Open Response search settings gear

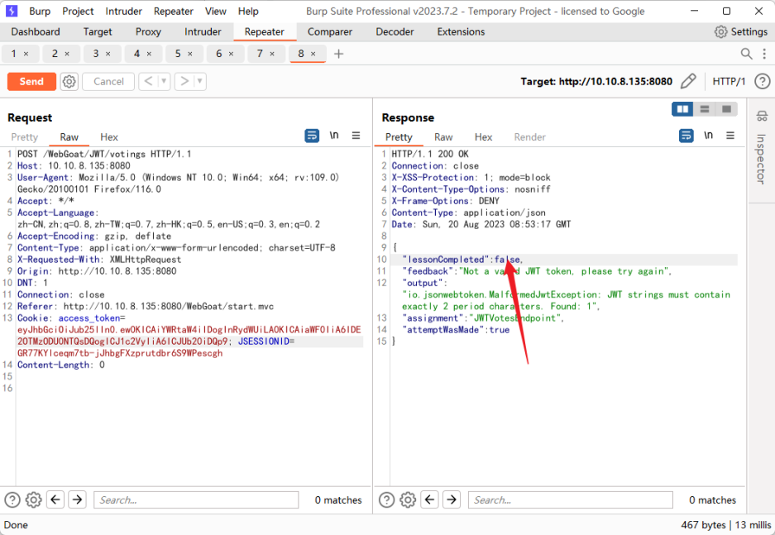[x=408, y=500]
